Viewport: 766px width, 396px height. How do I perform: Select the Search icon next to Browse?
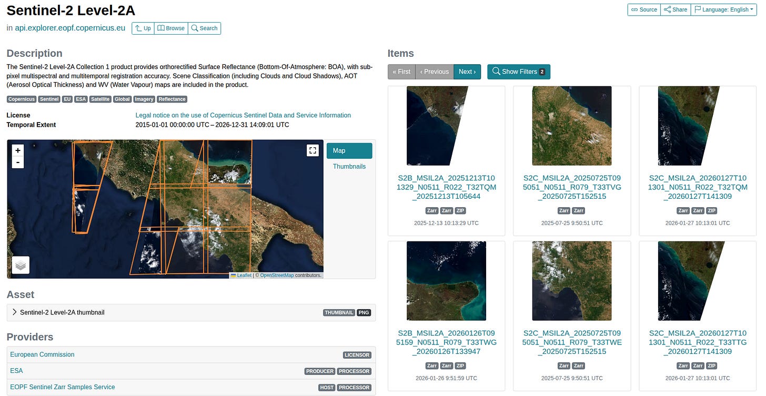click(194, 28)
